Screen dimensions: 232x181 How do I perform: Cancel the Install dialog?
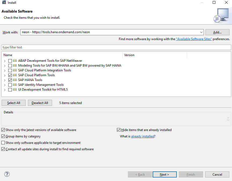click(217, 175)
